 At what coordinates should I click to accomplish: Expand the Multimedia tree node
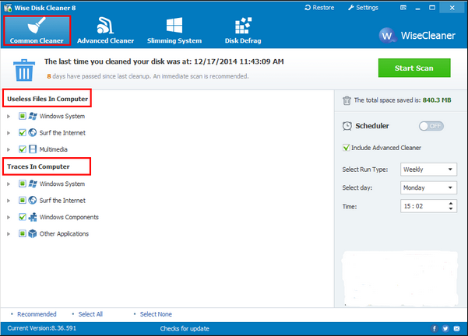pyautogui.click(x=9, y=149)
